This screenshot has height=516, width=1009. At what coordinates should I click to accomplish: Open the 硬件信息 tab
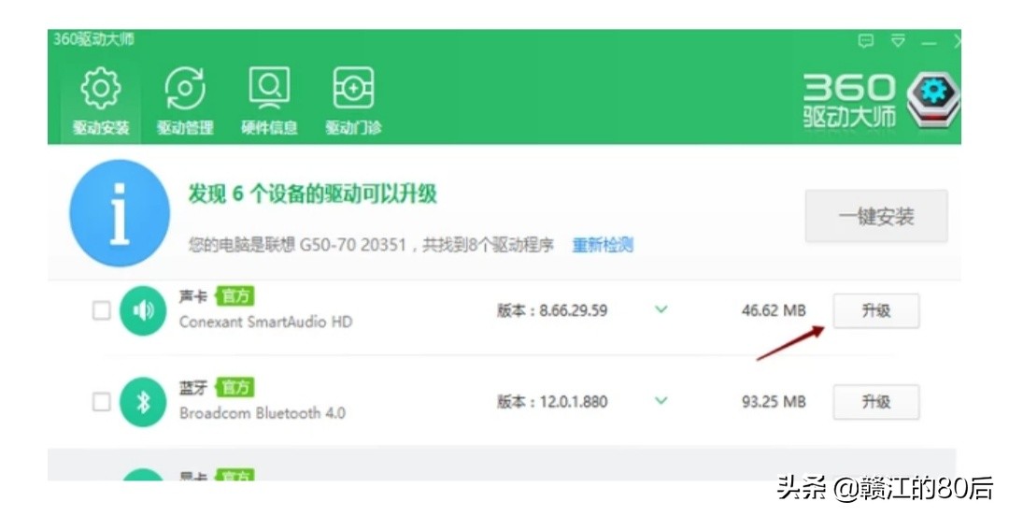point(269,101)
